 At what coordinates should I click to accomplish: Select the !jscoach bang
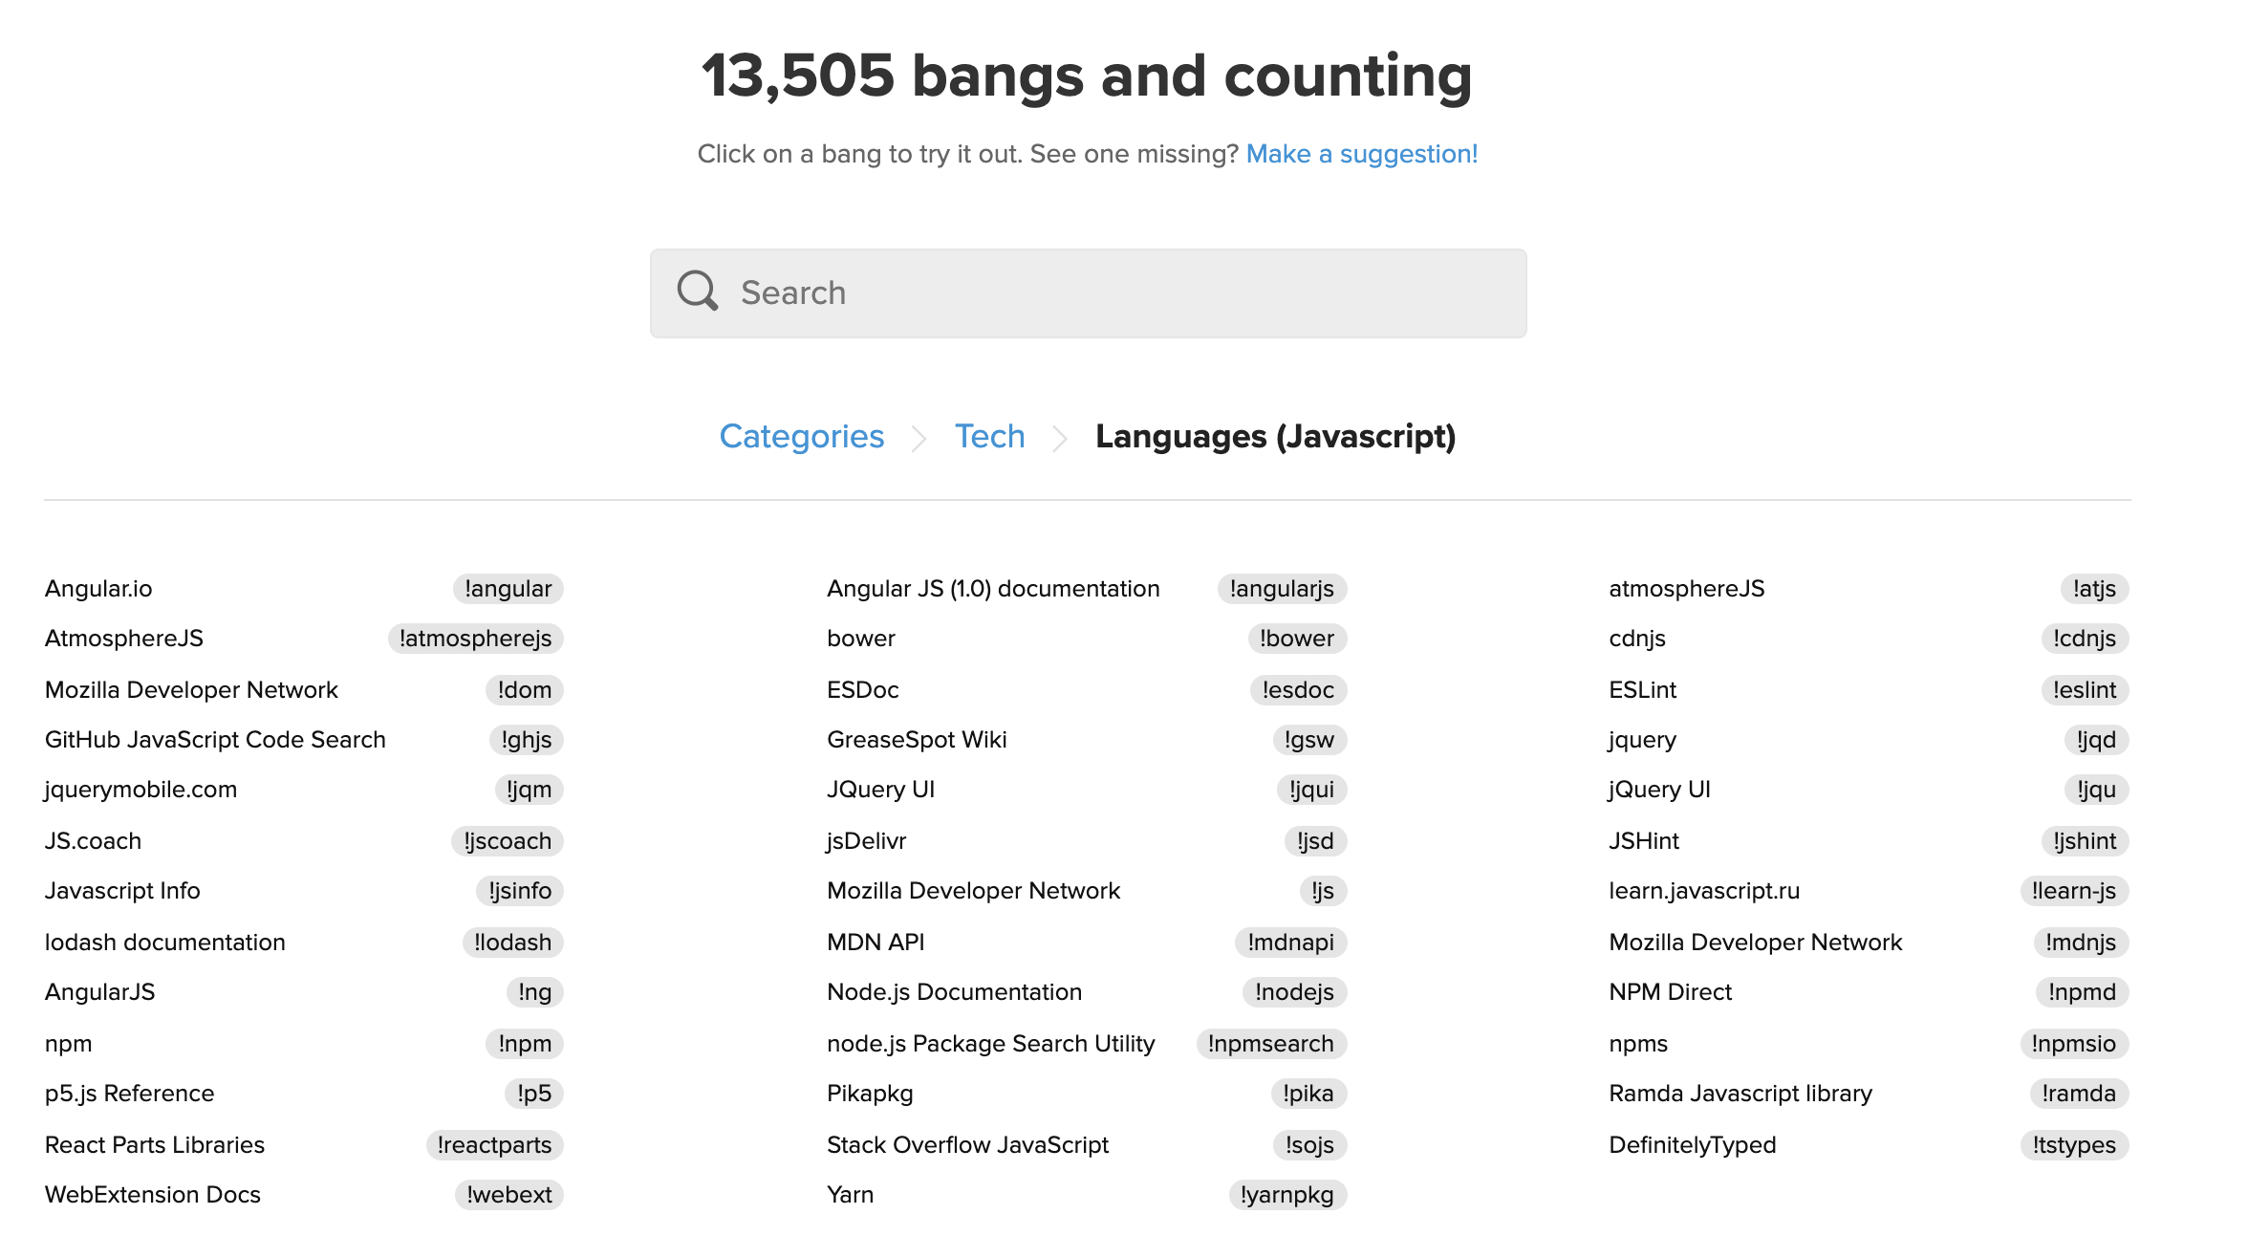pyautogui.click(x=508, y=841)
